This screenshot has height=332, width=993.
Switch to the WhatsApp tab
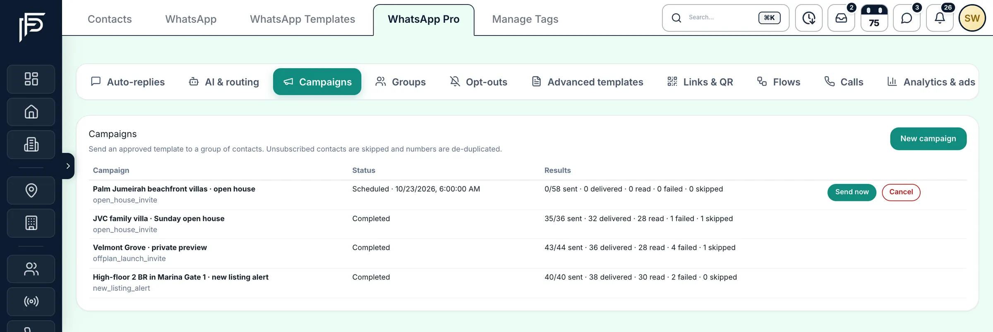(x=191, y=19)
